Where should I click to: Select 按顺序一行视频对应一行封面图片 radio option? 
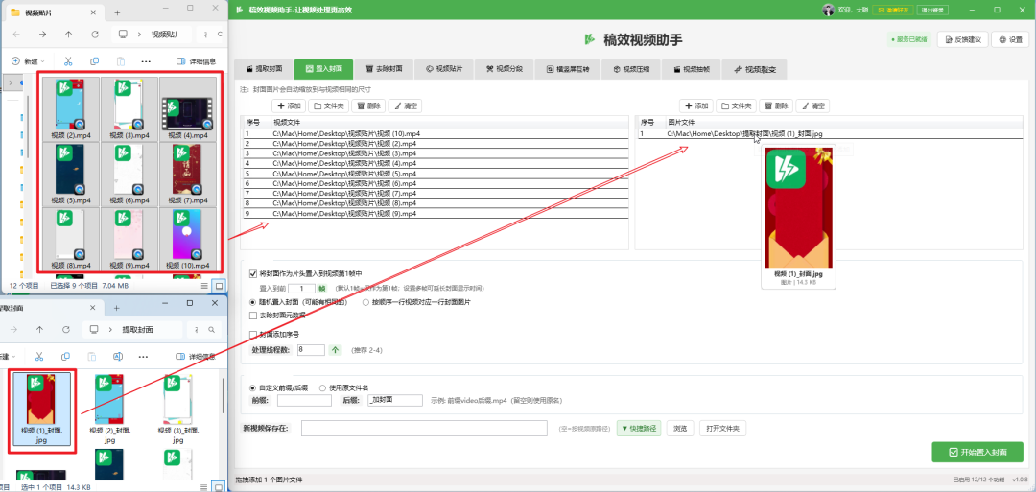[365, 301]
